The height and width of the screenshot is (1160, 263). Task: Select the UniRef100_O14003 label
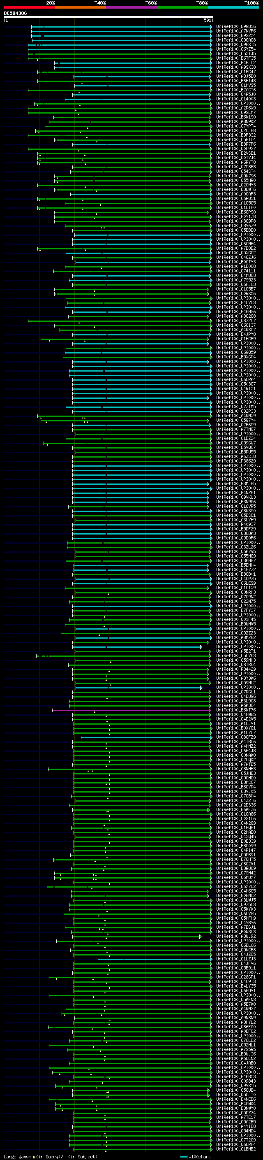[x=235, y=99]
